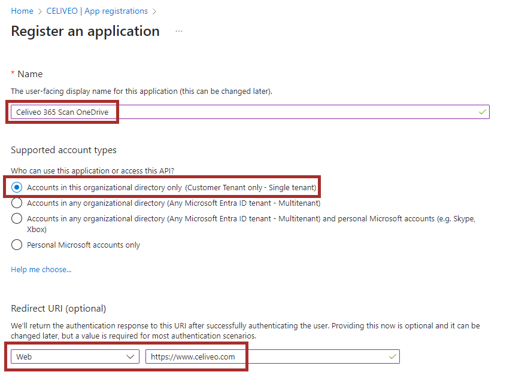Image resolution: width=525 pixels, height=387 pixels.
Task: Click the chevron after App registrations breadcrumb
Action: (155, 11)
